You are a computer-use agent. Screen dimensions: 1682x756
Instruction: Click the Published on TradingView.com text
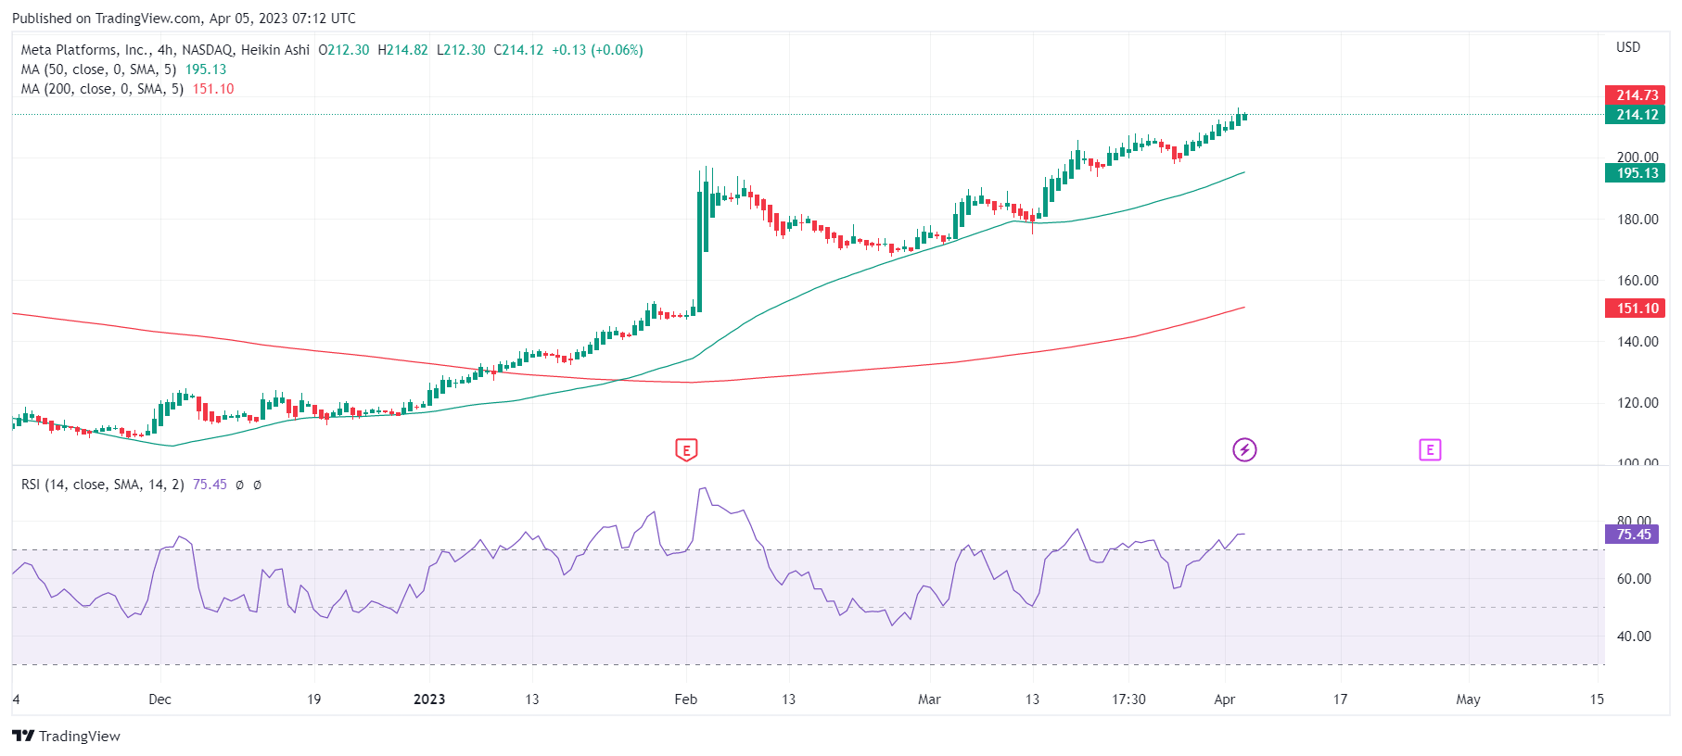pos(184,19)
